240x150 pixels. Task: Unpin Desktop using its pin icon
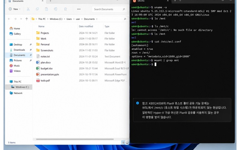click(x=31, y=44)
